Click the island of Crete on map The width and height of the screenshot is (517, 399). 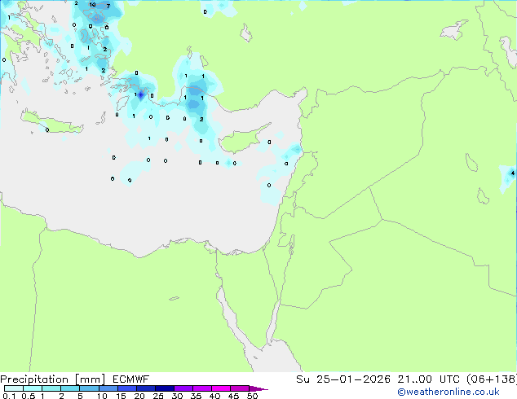click(x=53, y=122)
